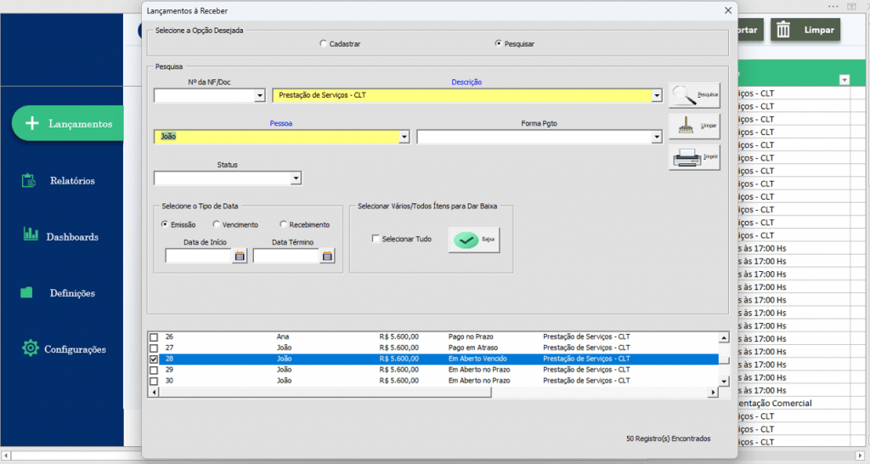Close the Lançamentos à Receber dialog
Image resolution: width=870 pixels, height=464 pixels.
point(728,10)
